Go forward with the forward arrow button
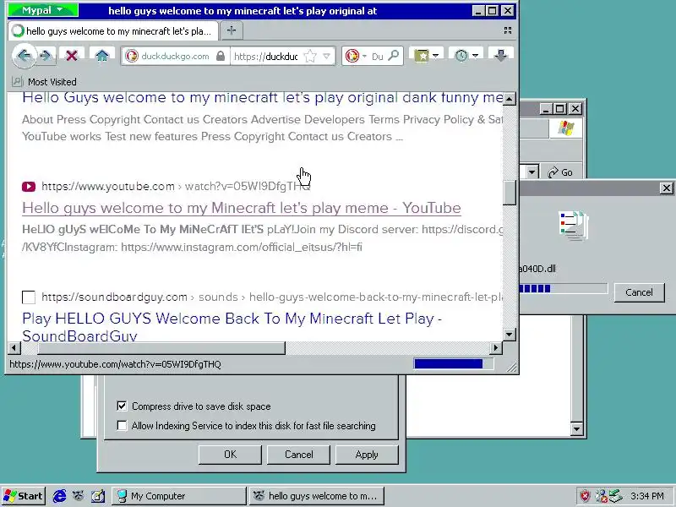The height and width of the screenshot is (507, 676). pyautogui.click(x=46, y=56)
